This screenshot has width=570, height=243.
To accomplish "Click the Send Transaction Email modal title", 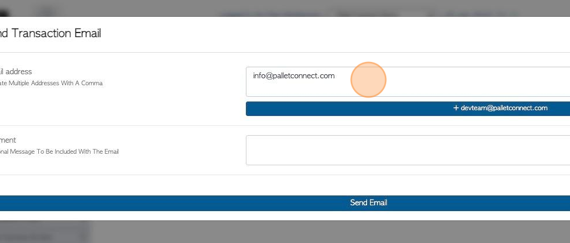I will tap(50, 34).
